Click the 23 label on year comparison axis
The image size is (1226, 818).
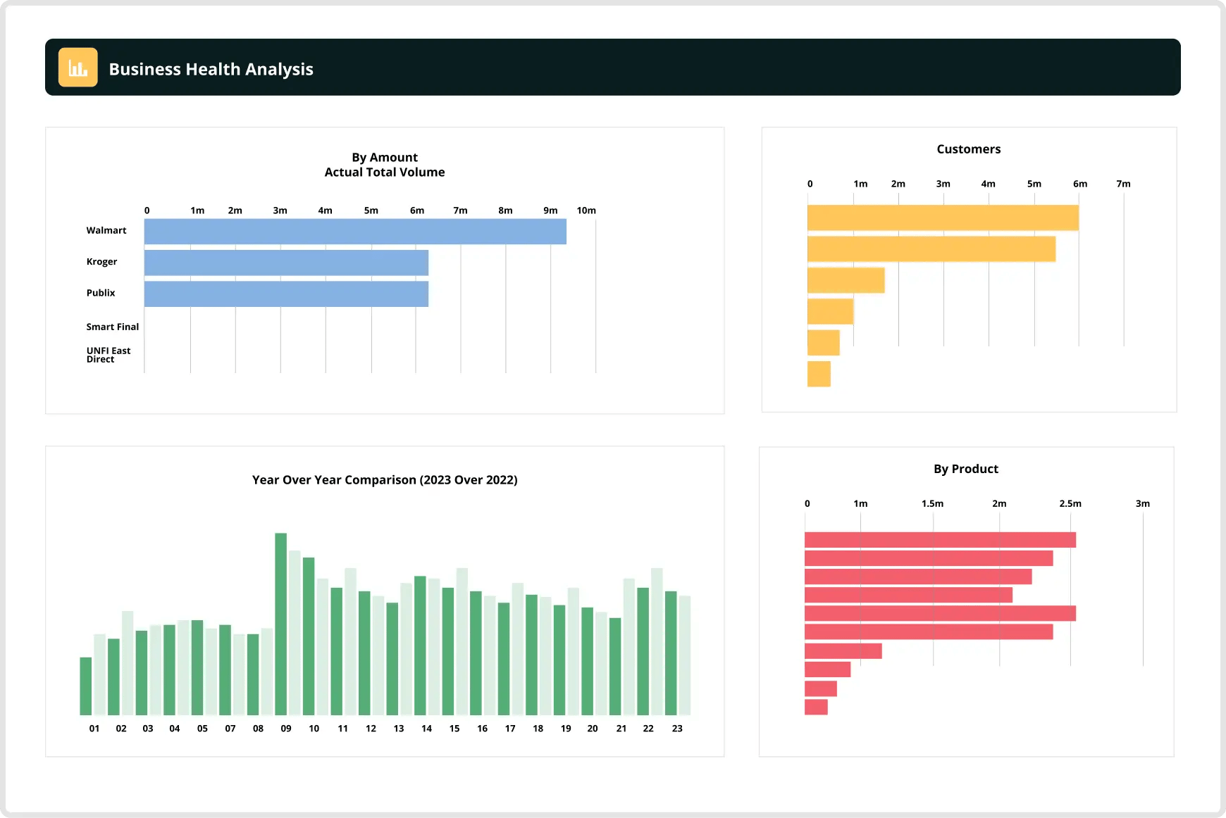(x=677, y=729)
